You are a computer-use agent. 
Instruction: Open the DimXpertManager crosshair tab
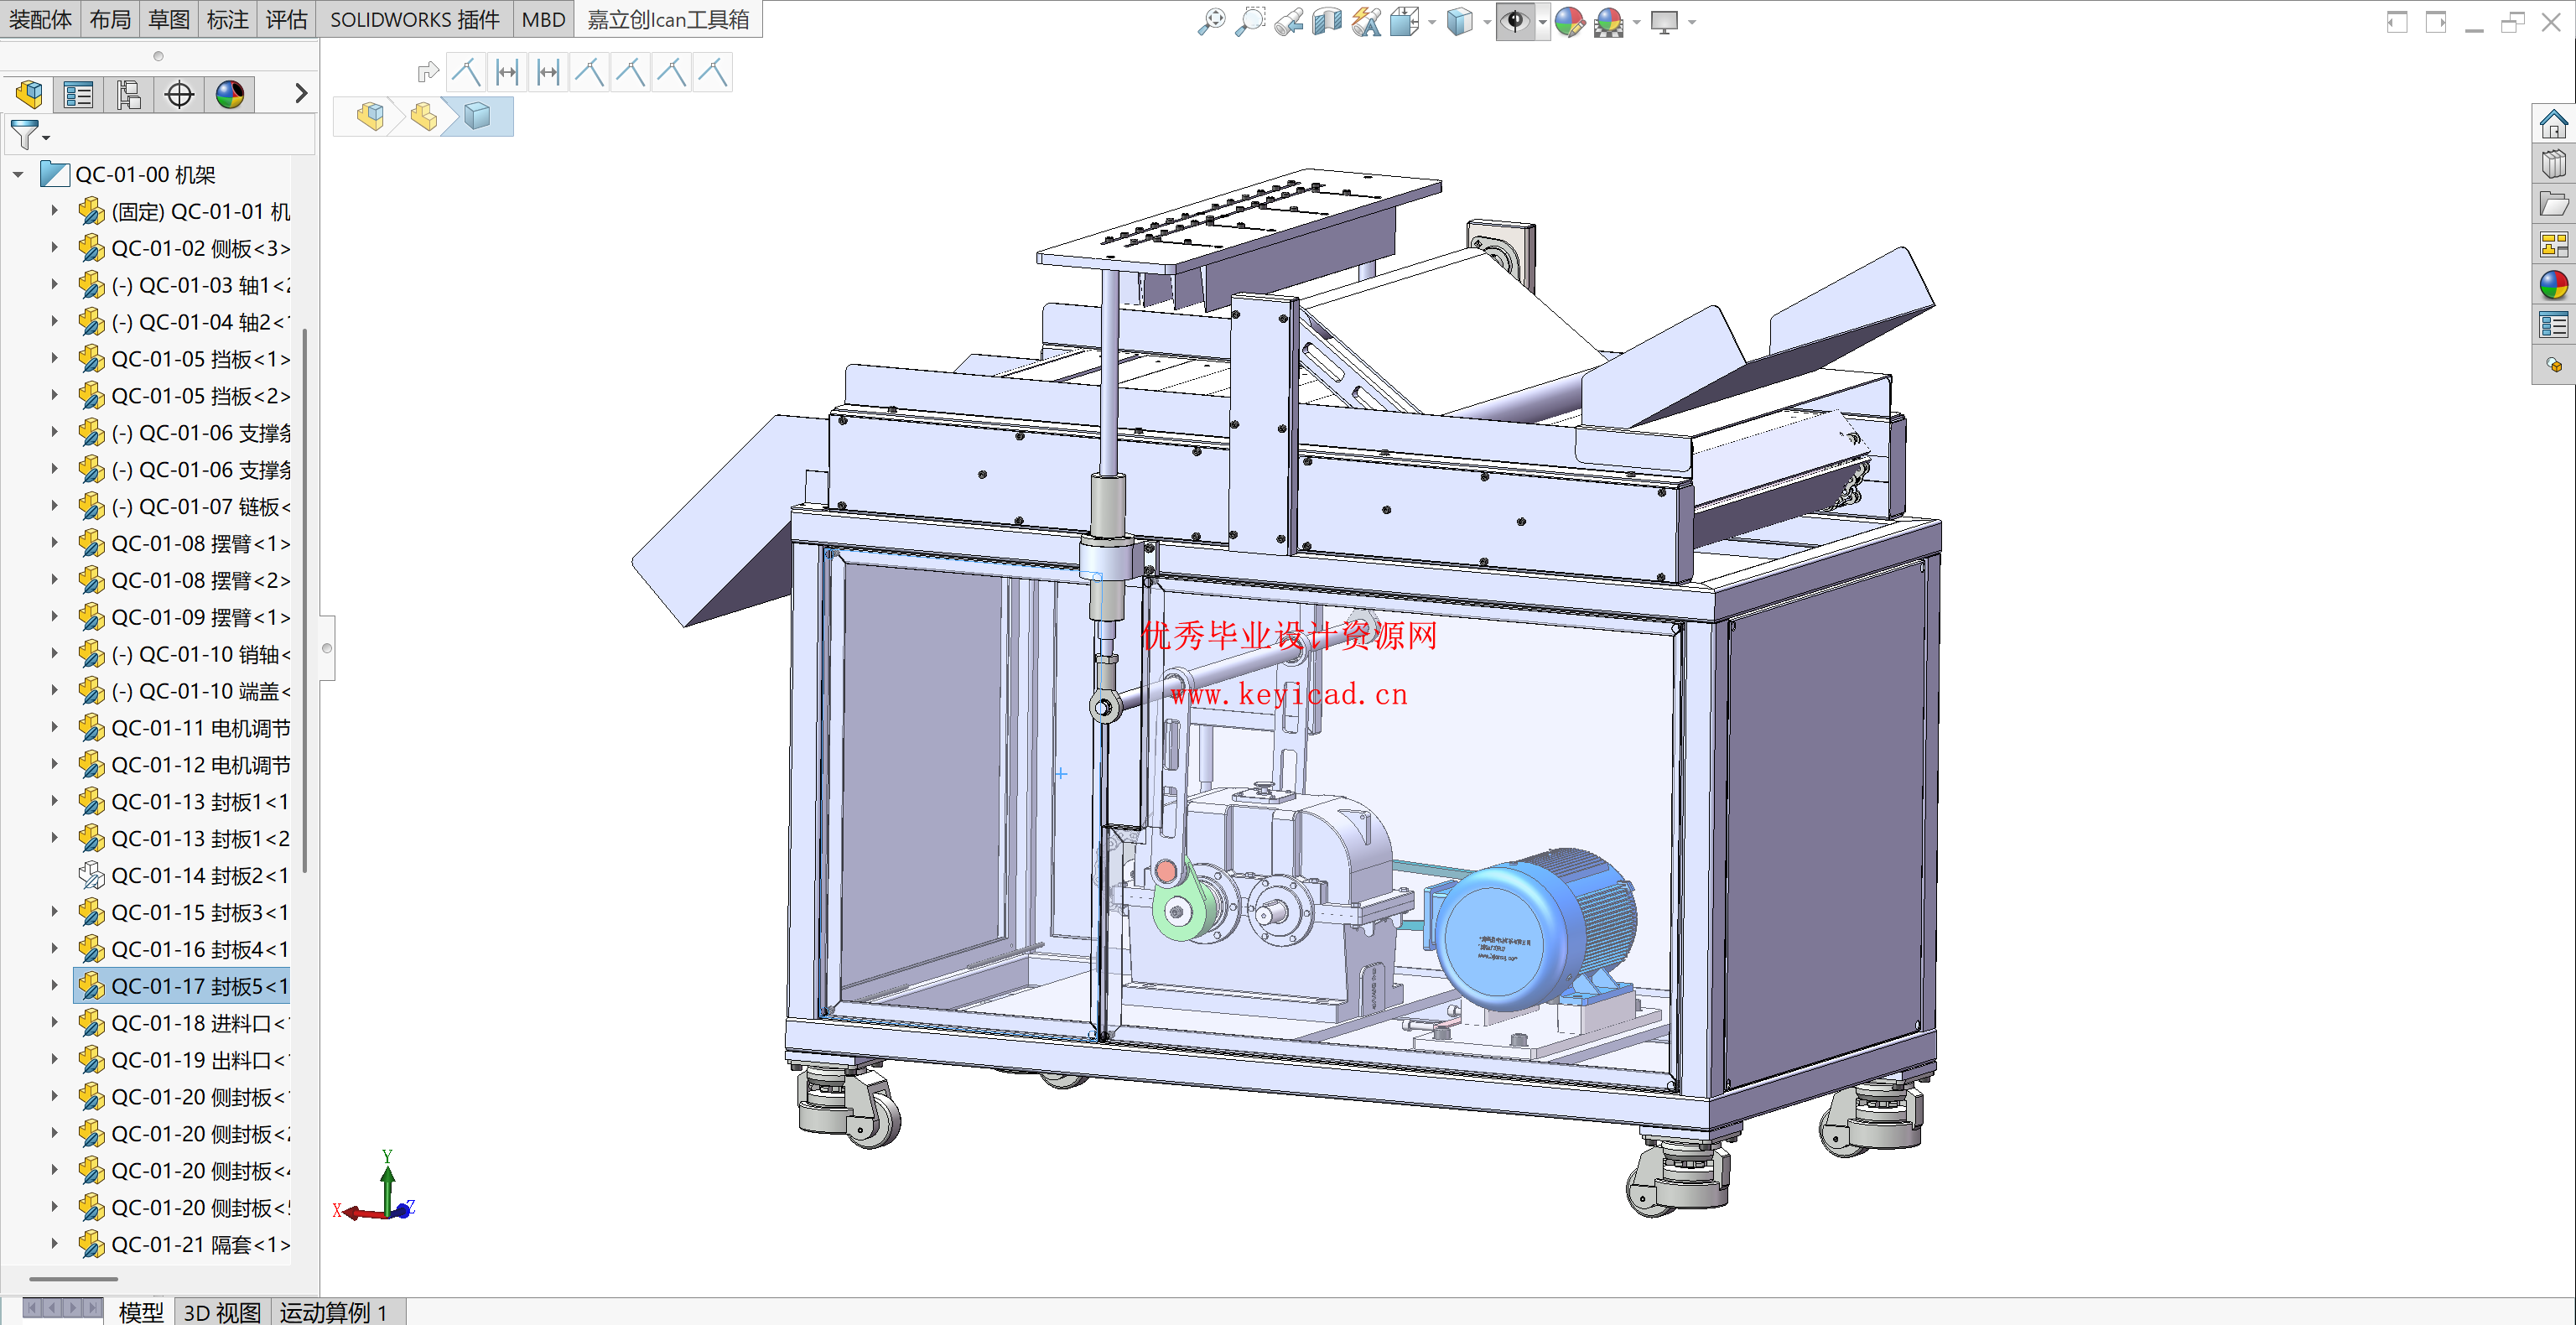pos(180,95)
